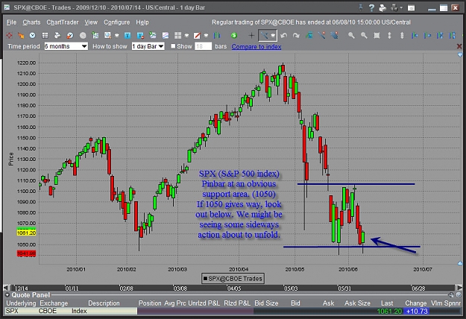Click the +10.73 change value
Image resolution: width=466 pixels, height=319 pixels.
click(417, 312)
